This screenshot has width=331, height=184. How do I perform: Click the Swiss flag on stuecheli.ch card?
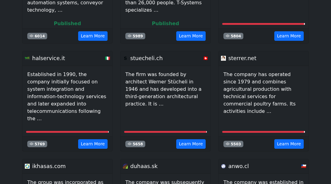click(206, 58)
